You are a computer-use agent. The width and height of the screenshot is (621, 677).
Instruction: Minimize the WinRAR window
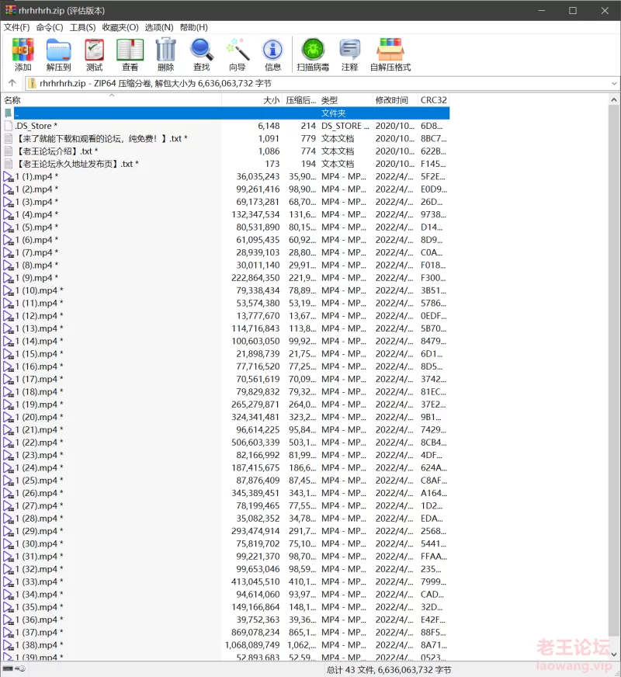point(542,10)
